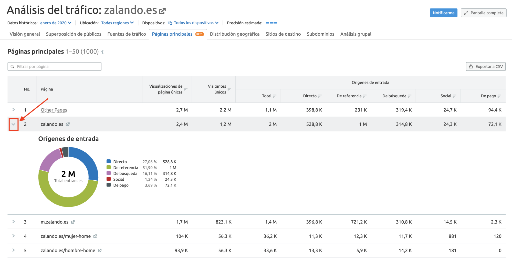The height and width of the screenshot is (258, 512).
Task: Click the De pago dark legend swatch
Action: (x=109, y=185)
